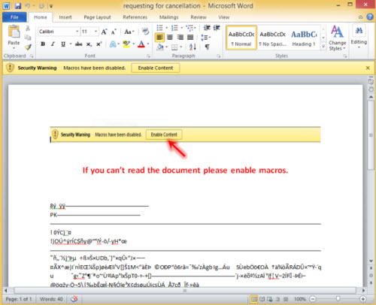
Task: Click the zoom slider handle
Action: tap(338, 298)
